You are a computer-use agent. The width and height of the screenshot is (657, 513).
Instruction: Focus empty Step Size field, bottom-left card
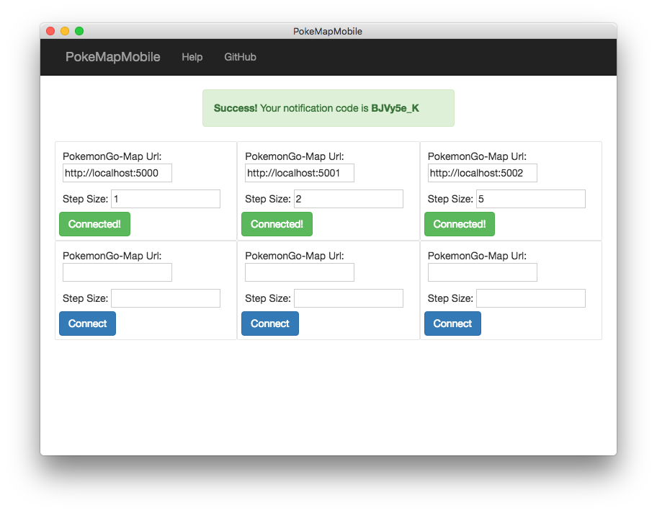[x=166, y=298]
